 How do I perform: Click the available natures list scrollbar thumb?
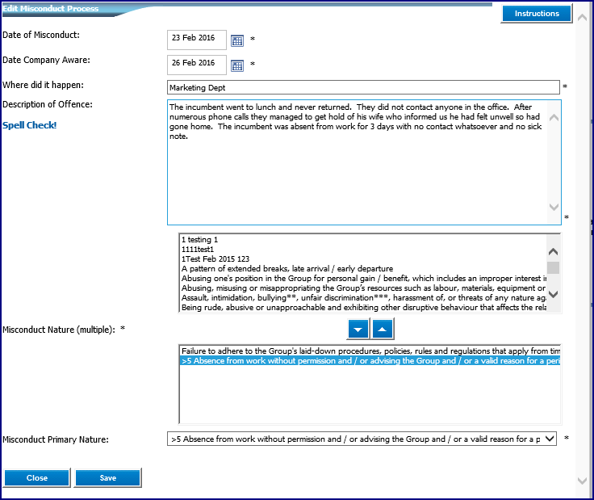click(553, 267)
